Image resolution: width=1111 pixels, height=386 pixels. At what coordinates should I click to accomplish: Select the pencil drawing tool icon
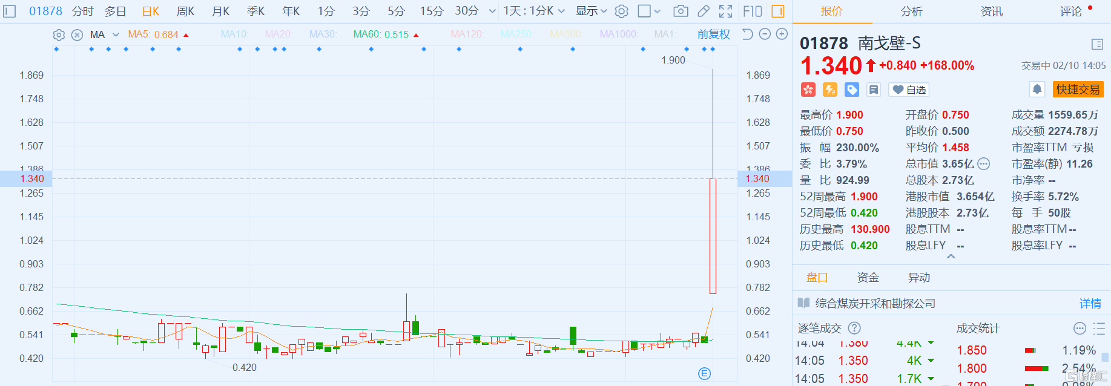click(704, 11)
